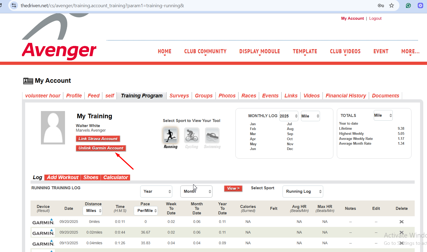This screenshot has width=427, height=252.
Task: Open the Financial History tab
Action: (346, 96)
